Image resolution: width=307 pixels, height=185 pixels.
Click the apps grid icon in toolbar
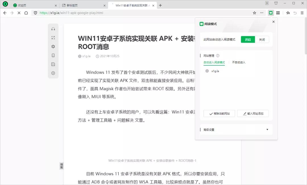pos(278,13)
